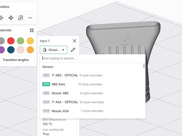Pick the light pink material swatch
Viewport: 182px width, 136px height.
[21, 50]
